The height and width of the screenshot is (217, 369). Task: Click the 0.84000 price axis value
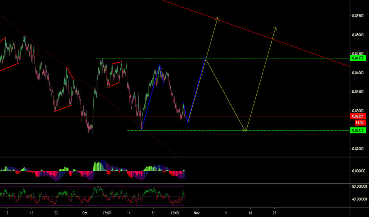[358, 73]
